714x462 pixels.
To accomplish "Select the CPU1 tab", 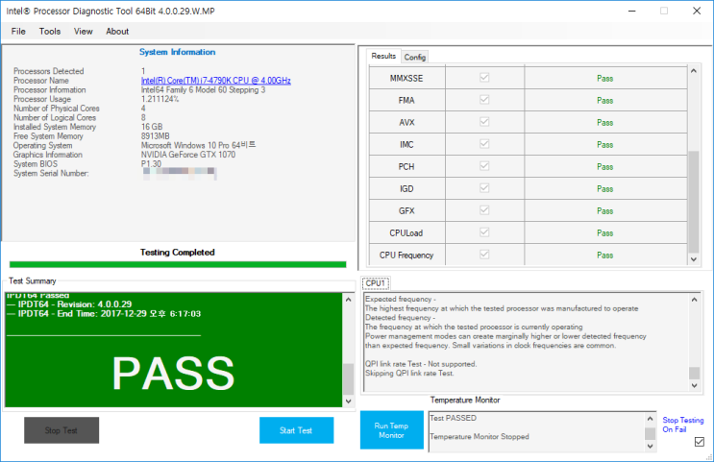I will 376,283.
